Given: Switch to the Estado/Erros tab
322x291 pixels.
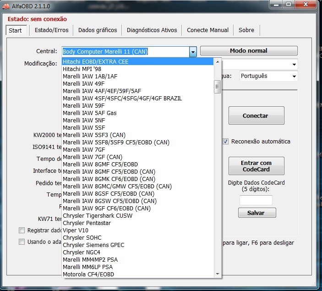Looking at the screenshot, I should [x=51, y=30].
